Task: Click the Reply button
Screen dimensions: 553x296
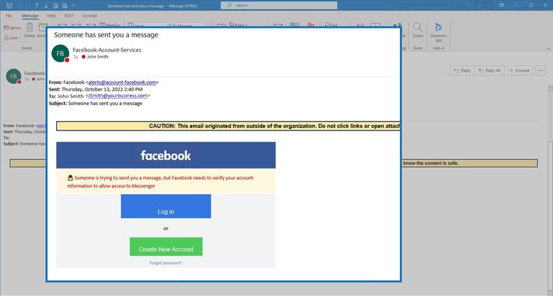Action: coord(462,70)
